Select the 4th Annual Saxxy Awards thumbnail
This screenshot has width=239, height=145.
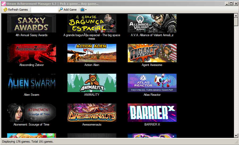[x=32, y=23]
